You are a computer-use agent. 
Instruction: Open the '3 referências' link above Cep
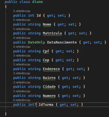pos(22,56)
